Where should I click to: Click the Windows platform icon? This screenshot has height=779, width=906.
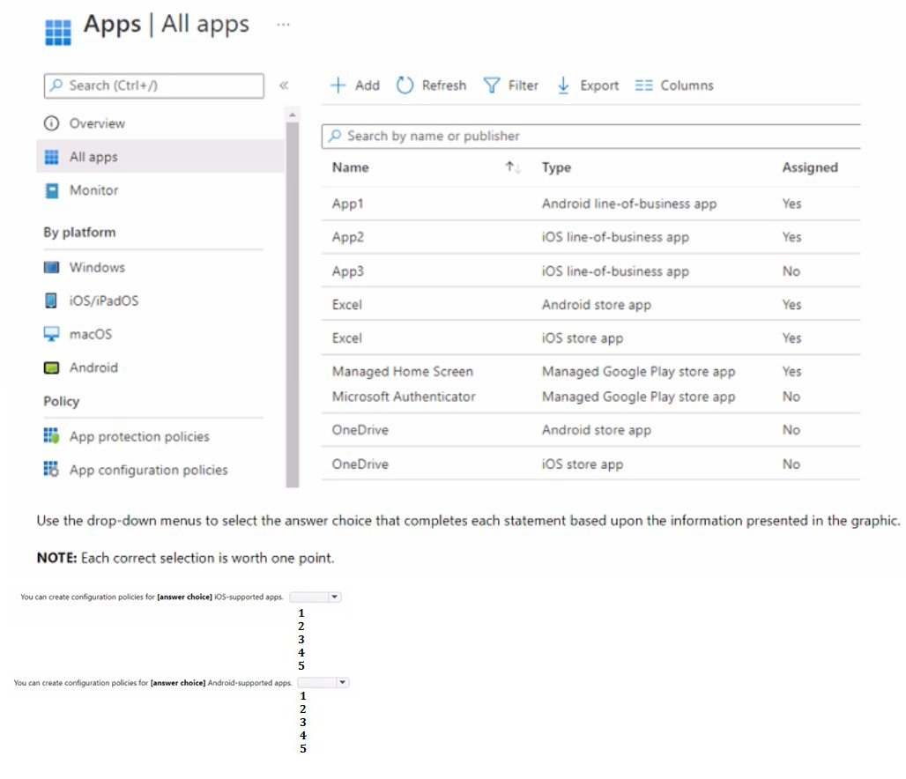[51, 267]
